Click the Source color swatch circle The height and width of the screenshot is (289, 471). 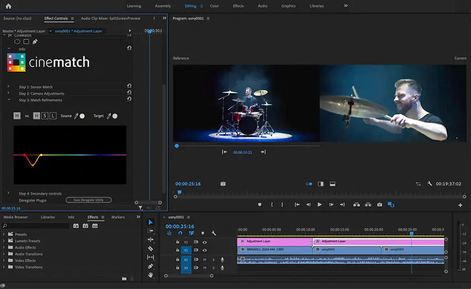(83, 116)
